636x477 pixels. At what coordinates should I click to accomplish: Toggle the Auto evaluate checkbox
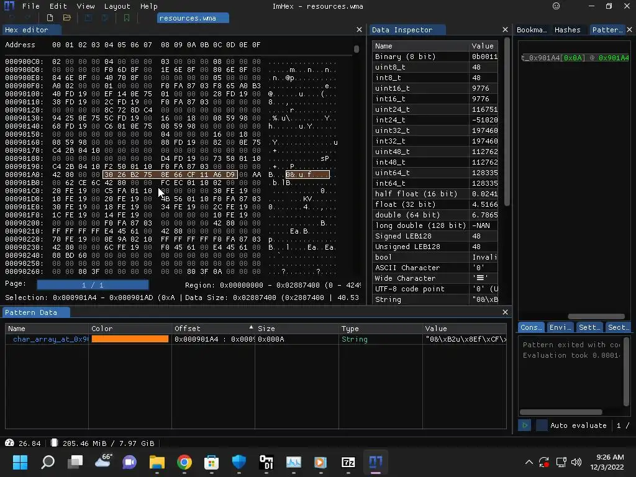542,425
